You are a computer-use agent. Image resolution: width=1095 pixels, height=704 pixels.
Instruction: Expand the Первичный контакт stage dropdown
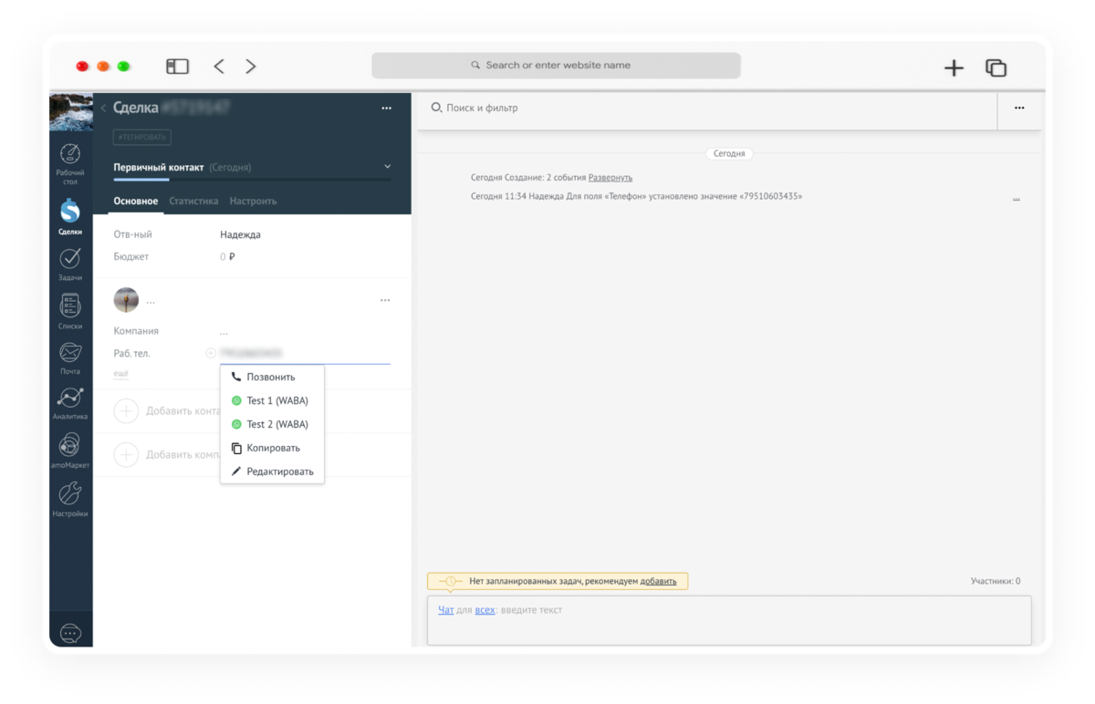(x=387, y=167)
